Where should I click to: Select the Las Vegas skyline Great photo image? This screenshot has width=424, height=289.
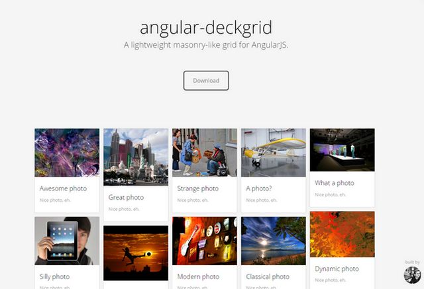click(x=136, y=157)
